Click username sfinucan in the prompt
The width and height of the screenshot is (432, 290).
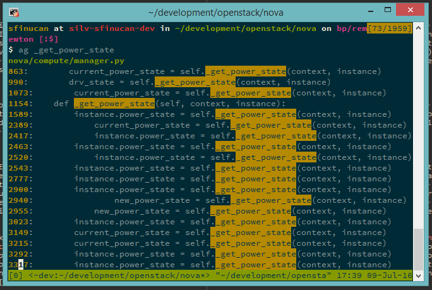coord(28,28)
